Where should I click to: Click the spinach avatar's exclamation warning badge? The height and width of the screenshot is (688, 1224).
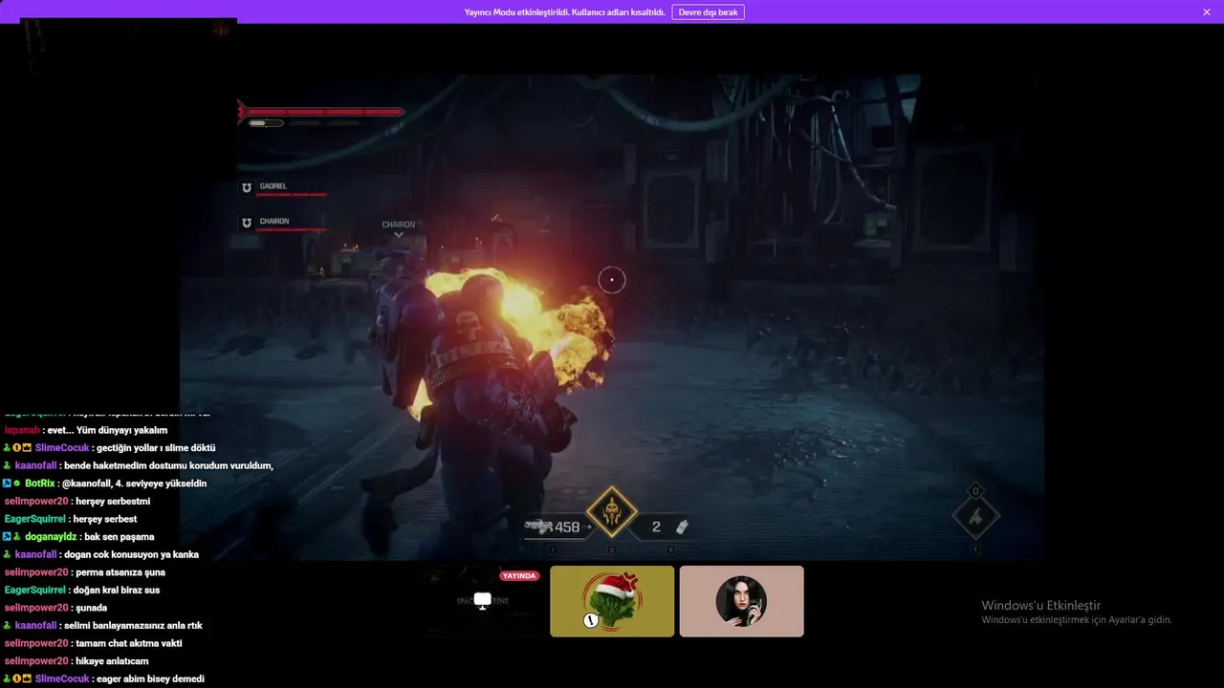[591, 620]
